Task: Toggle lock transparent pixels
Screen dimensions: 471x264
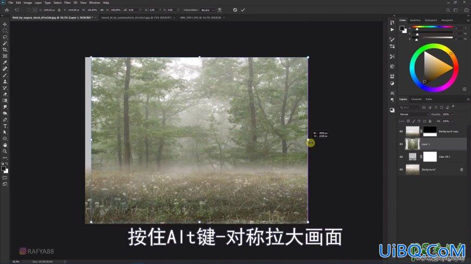Action: click(408, 121)
